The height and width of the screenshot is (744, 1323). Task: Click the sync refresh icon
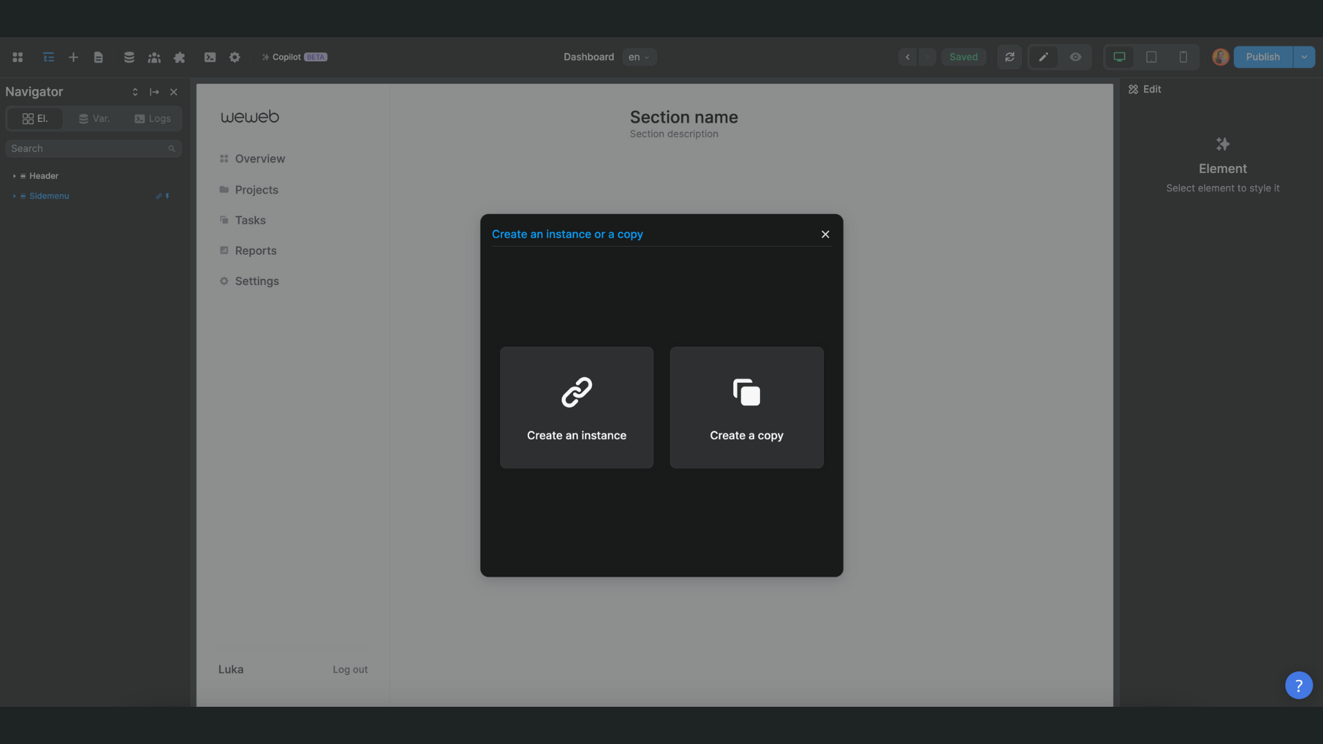[1009, 57]
